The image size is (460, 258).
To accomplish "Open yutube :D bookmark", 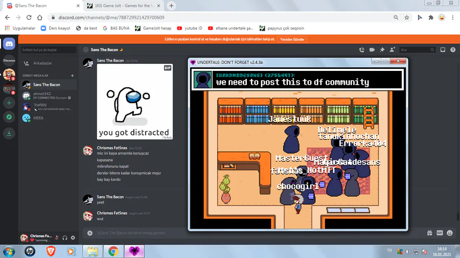I will [x=190, y=28].
